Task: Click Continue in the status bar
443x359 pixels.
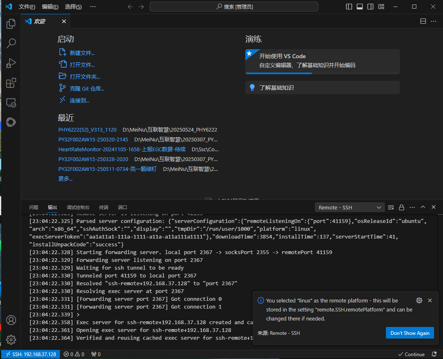Action: tap(411, 354)
